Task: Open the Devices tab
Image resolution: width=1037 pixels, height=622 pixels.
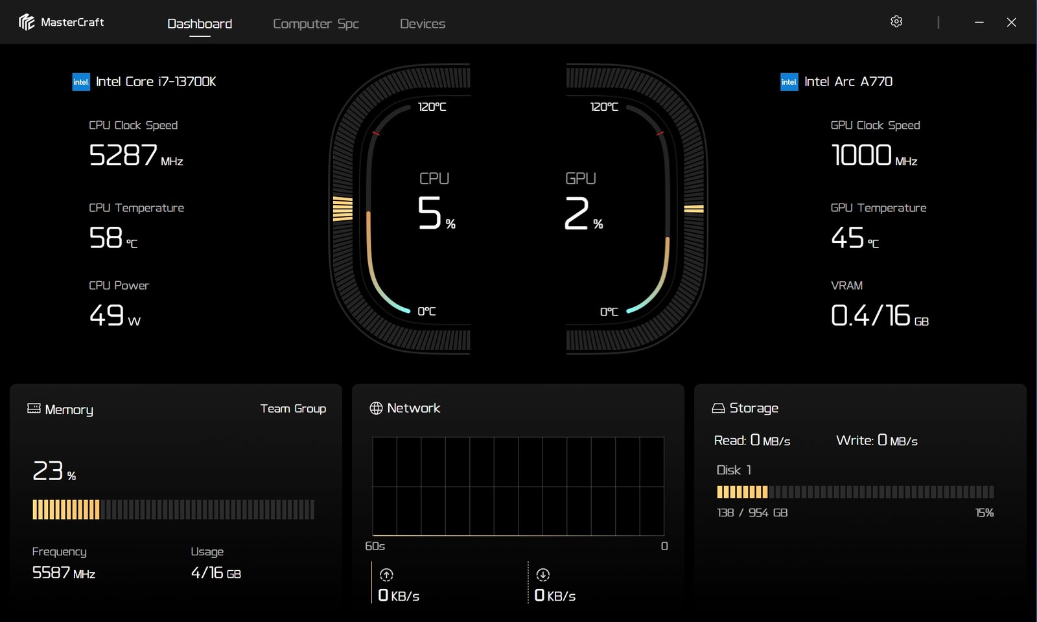Action: point(423,24)
